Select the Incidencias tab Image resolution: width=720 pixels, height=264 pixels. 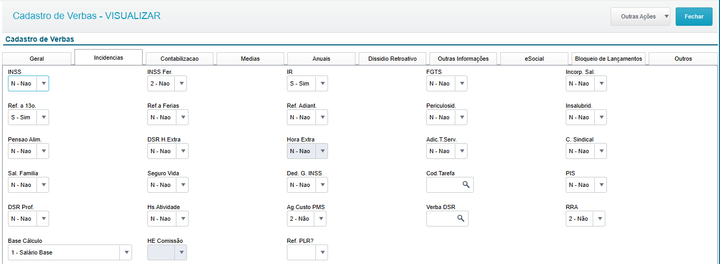pyautogui.click(x=108, y=58)
